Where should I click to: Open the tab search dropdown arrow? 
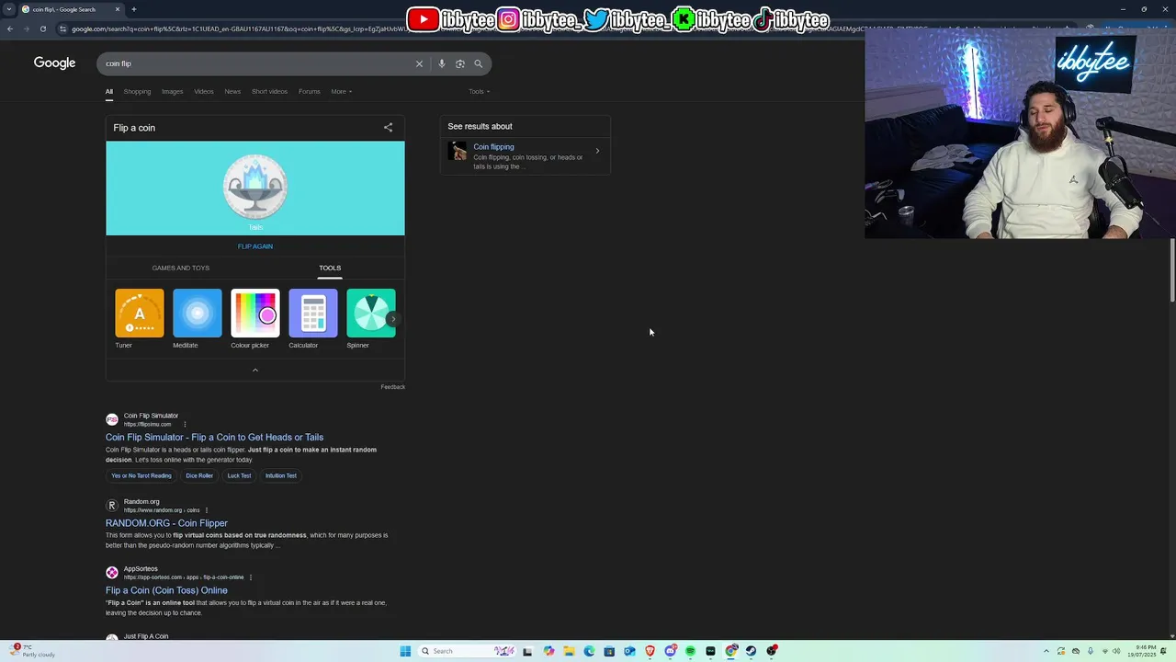pyautogui.click(x=9, y=9)
